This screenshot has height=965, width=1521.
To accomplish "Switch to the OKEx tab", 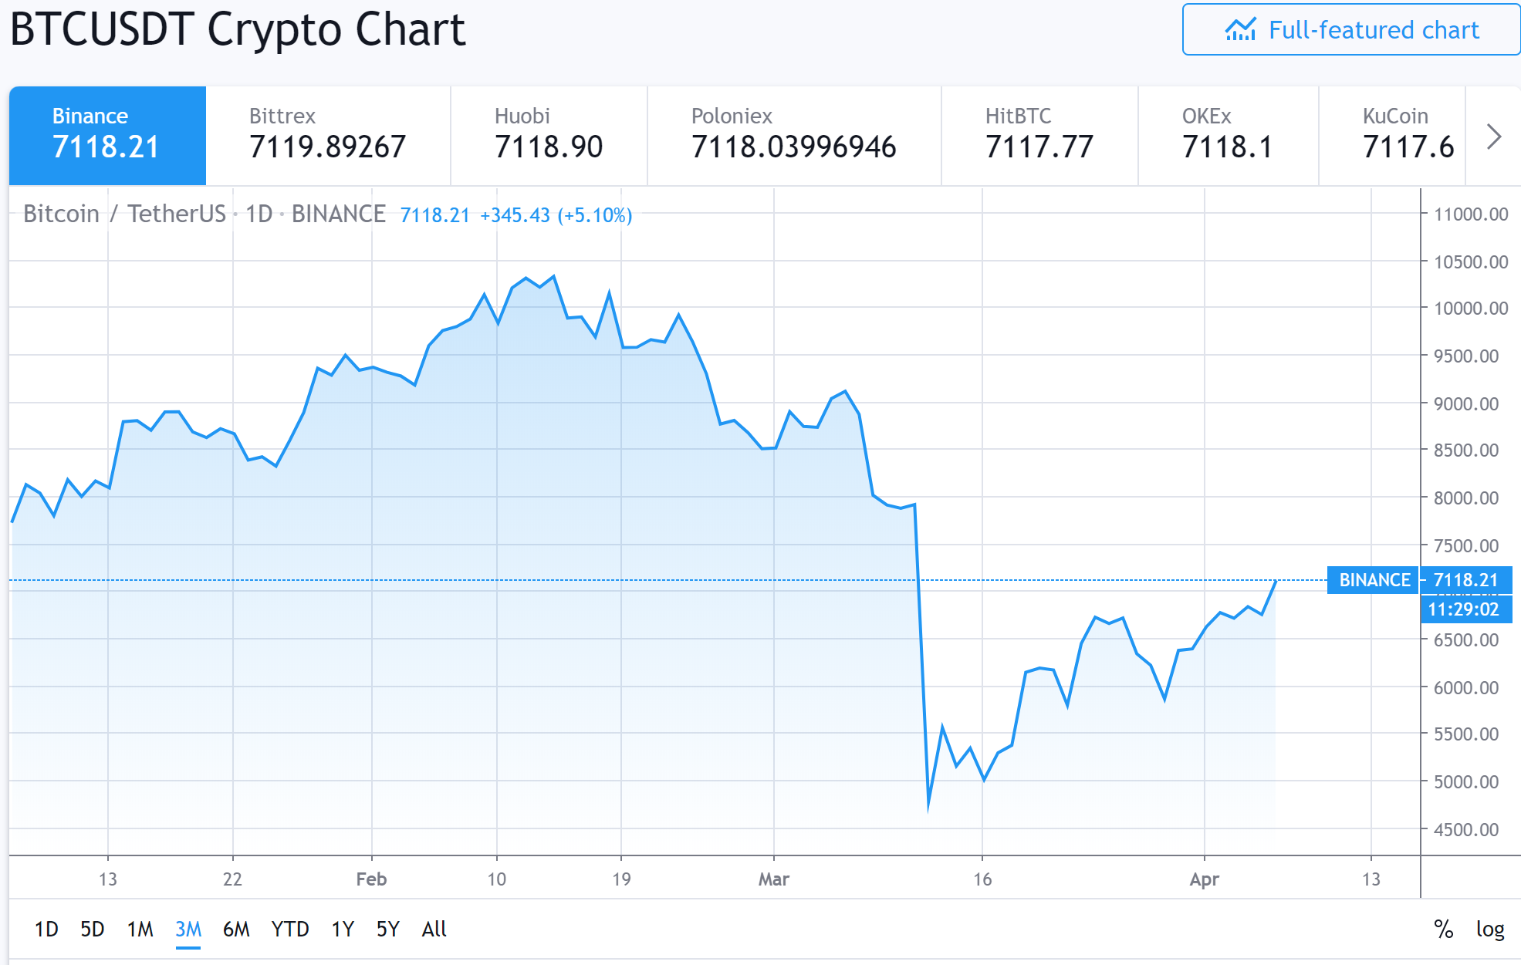I will tap(1228, 135).
